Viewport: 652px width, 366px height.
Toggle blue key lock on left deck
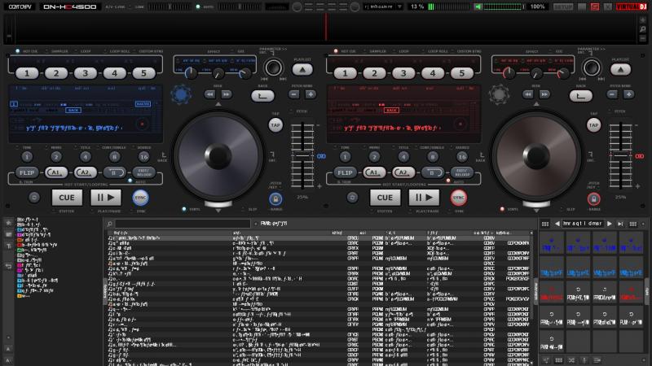[x=275, y=199]
